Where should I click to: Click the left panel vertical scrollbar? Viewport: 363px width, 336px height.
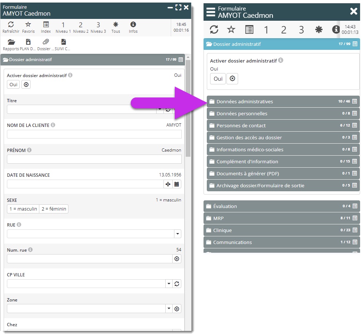[188, 109]
